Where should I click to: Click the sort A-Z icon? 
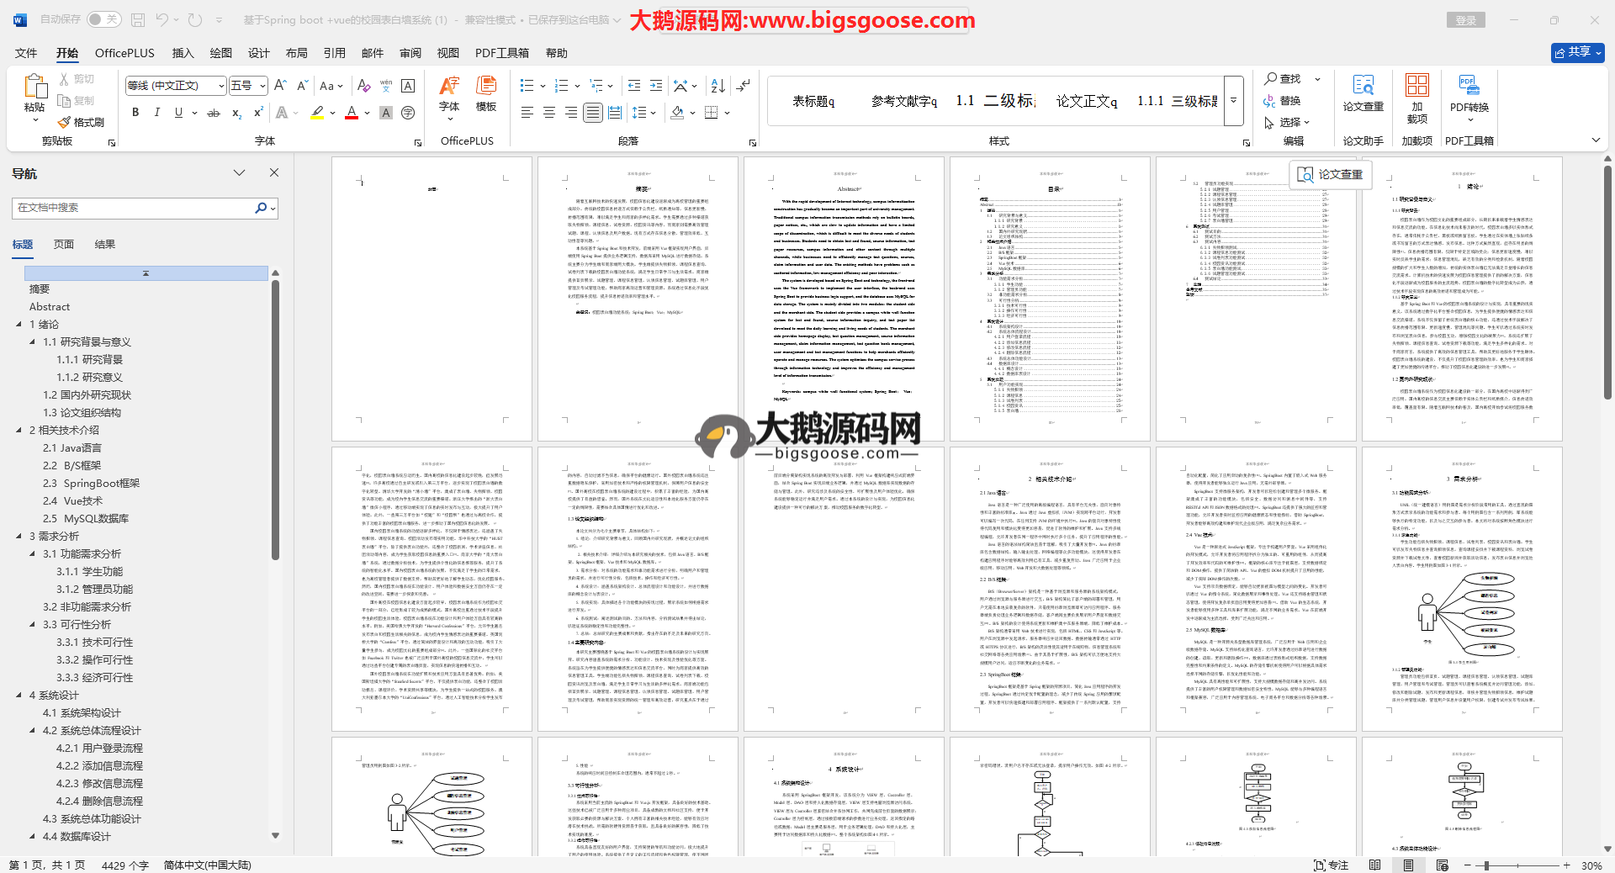717,86
